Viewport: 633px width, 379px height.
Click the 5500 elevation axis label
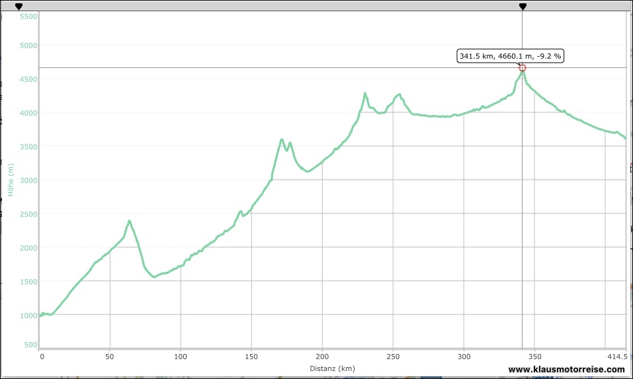tap(28, 16)
